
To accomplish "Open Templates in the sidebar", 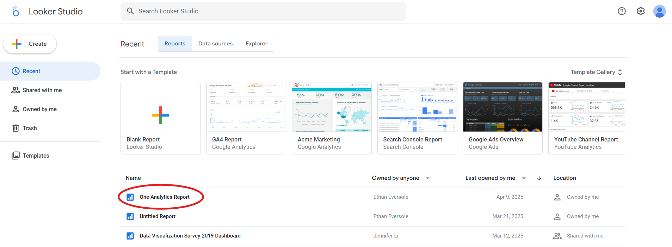I will (50, 156).
